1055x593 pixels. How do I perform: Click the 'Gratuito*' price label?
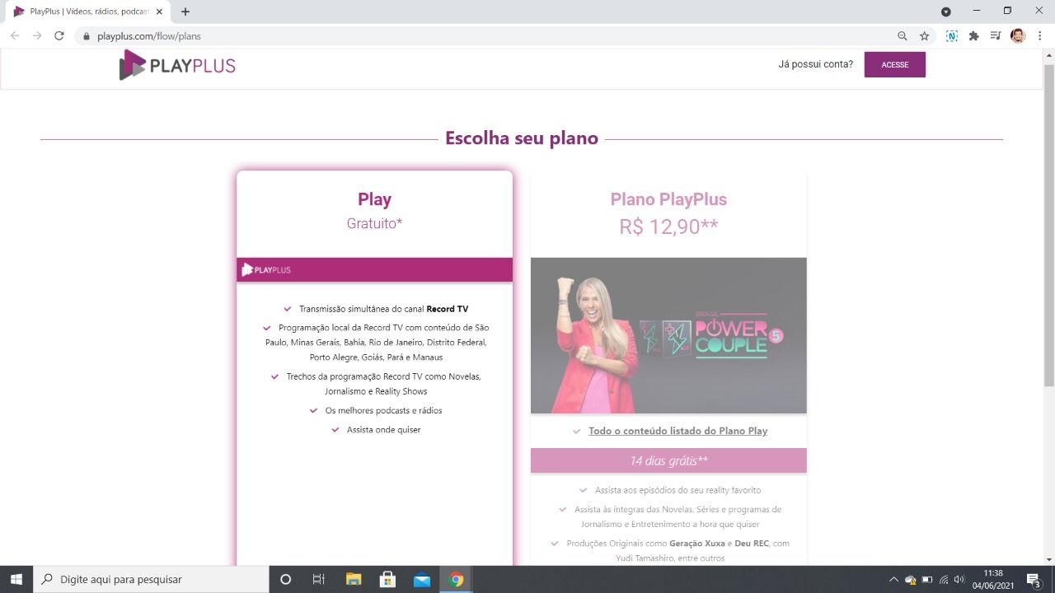click(x=374, y=223)
